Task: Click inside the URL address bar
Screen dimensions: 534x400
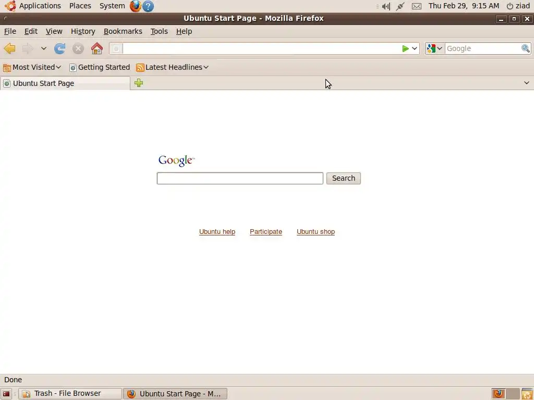Action: coord(261,48)
